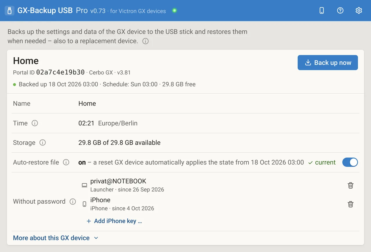Click the GX-Backup USB Pro title
The height and width of the screenshot is (252, 371).
[52, 10]
